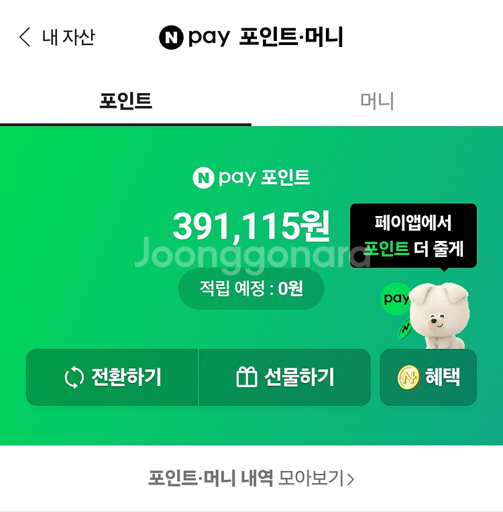Click the 391,115원 point balance
This screenshot has width=503, height=512.
tap(251, 226)
